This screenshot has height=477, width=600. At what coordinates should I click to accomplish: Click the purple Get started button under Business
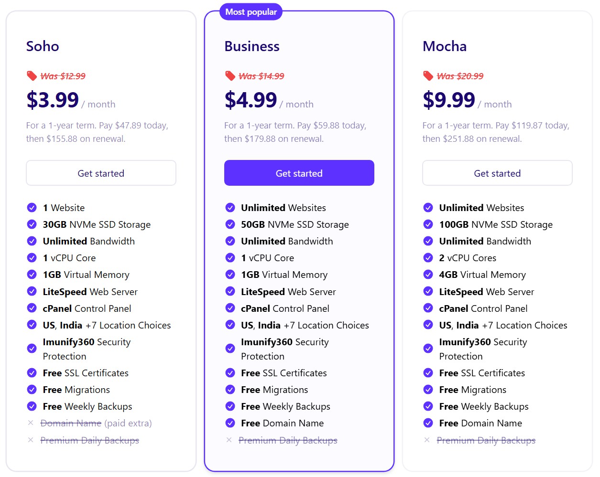pos(299,173)
